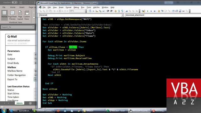Click Comment Block icon in Edit toolbar
This screenshot has width=201, height=113.
tap(119, 11)
